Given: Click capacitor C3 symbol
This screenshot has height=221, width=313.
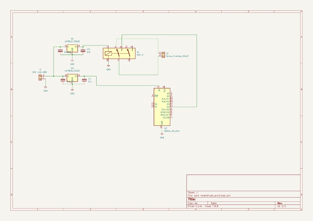Looking at the screenshot, I should tap(83, 51).
